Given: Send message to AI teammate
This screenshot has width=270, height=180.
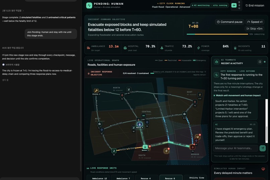Looking at the screenshot, I should [x=263, y=148].
